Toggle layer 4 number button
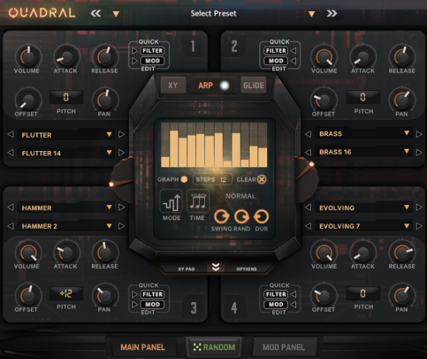 pyautogui.click(x=234, y=308)
